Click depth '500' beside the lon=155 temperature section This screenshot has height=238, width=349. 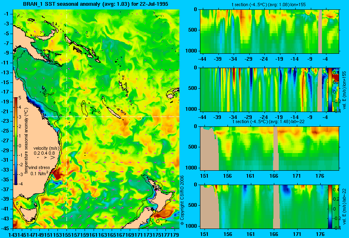point(193,30)
